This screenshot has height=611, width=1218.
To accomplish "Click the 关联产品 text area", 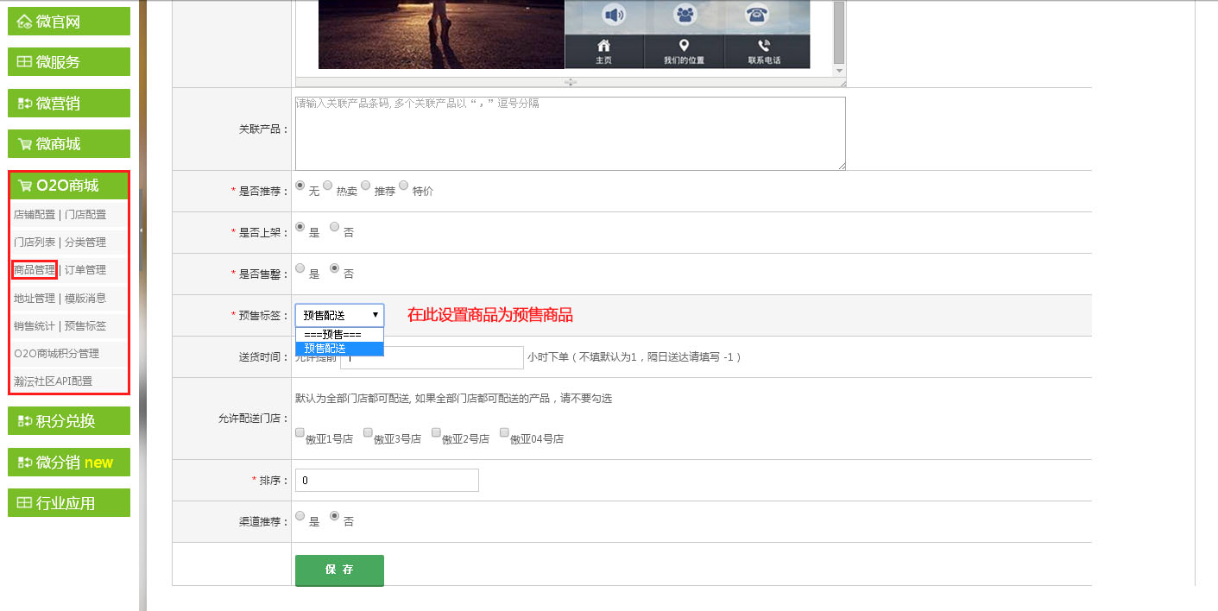I will (x=570, y=134).
